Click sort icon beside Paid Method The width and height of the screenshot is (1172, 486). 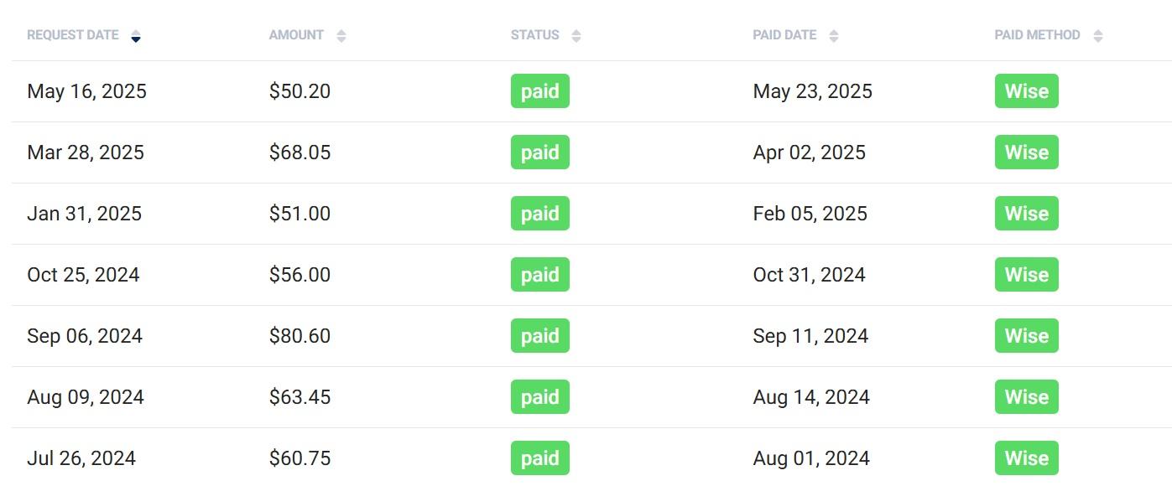[x=1098, y=36]
